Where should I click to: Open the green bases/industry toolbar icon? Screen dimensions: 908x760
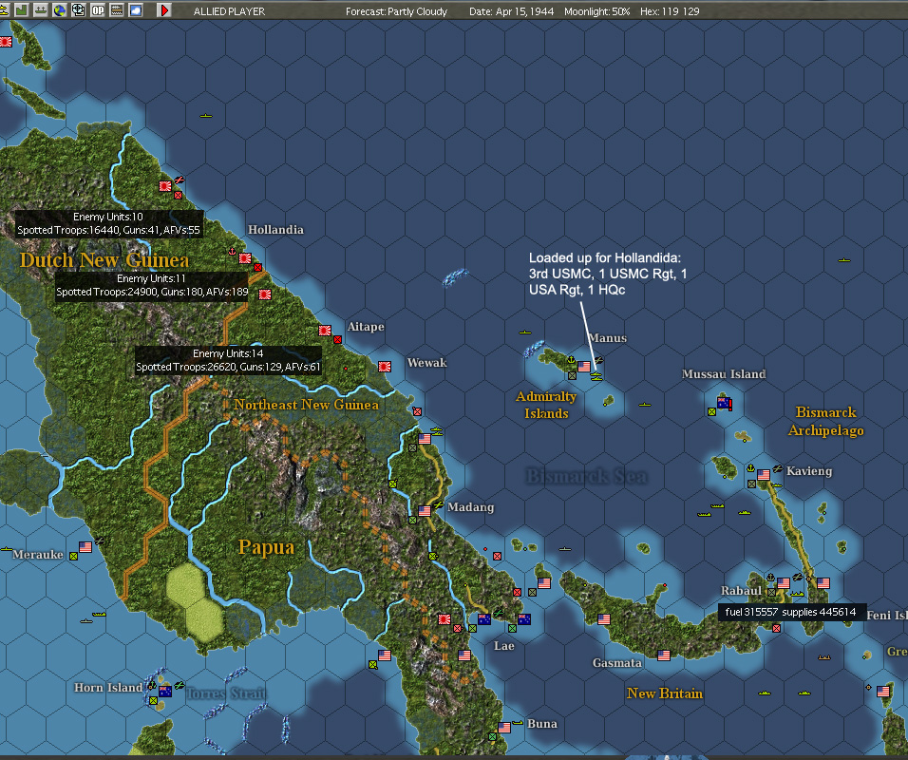click(22, 10)
